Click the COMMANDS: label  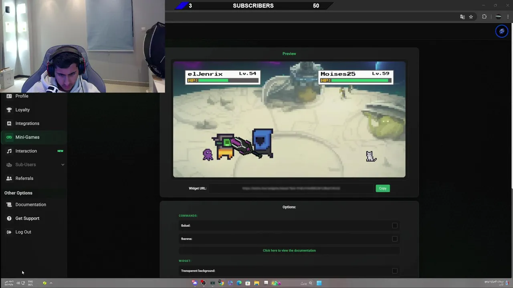point(188,216)
